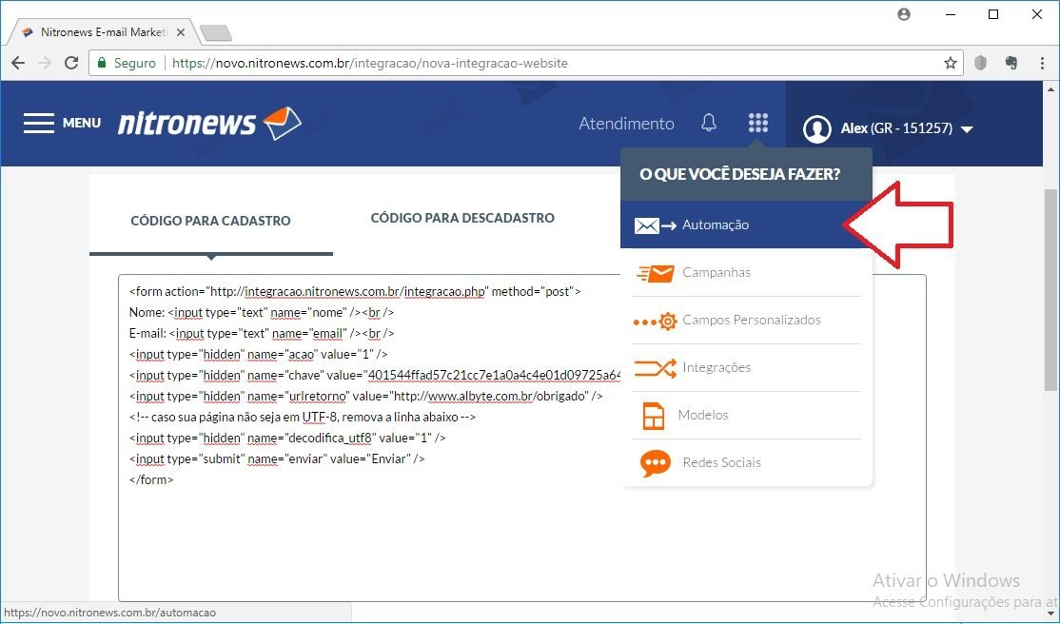Choose Campos Personalizados entry
The width and height of the screenshot is (1060, 624).
746,320
